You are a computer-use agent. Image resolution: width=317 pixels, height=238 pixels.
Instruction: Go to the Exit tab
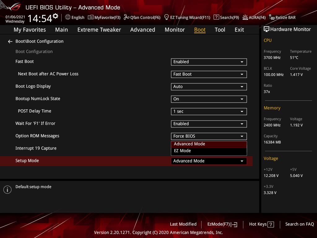239,30
